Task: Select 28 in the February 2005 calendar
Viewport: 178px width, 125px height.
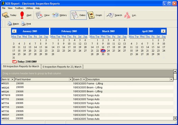Action: pos(53,54)
